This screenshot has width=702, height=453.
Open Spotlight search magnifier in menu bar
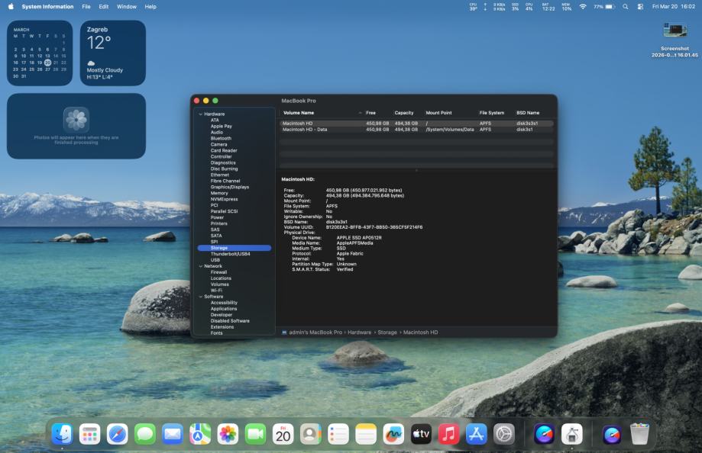pyautogui.click(x=625, y=6)
